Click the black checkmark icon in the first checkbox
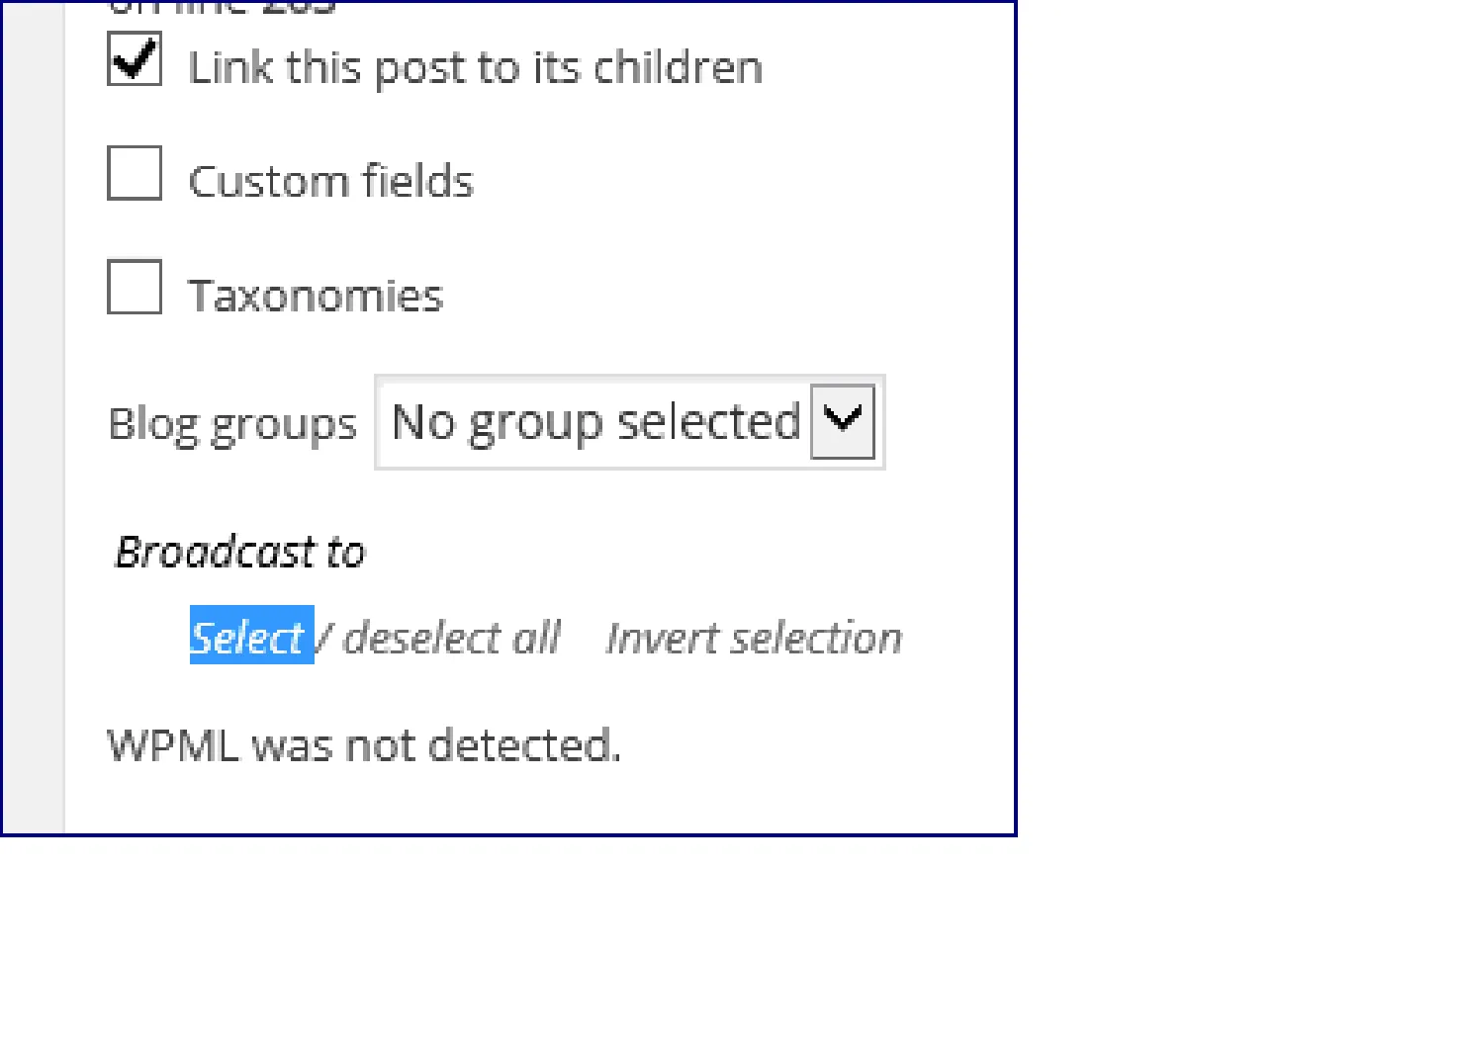This screenshot has width=1460, height=1038. [x=136, y=56]
